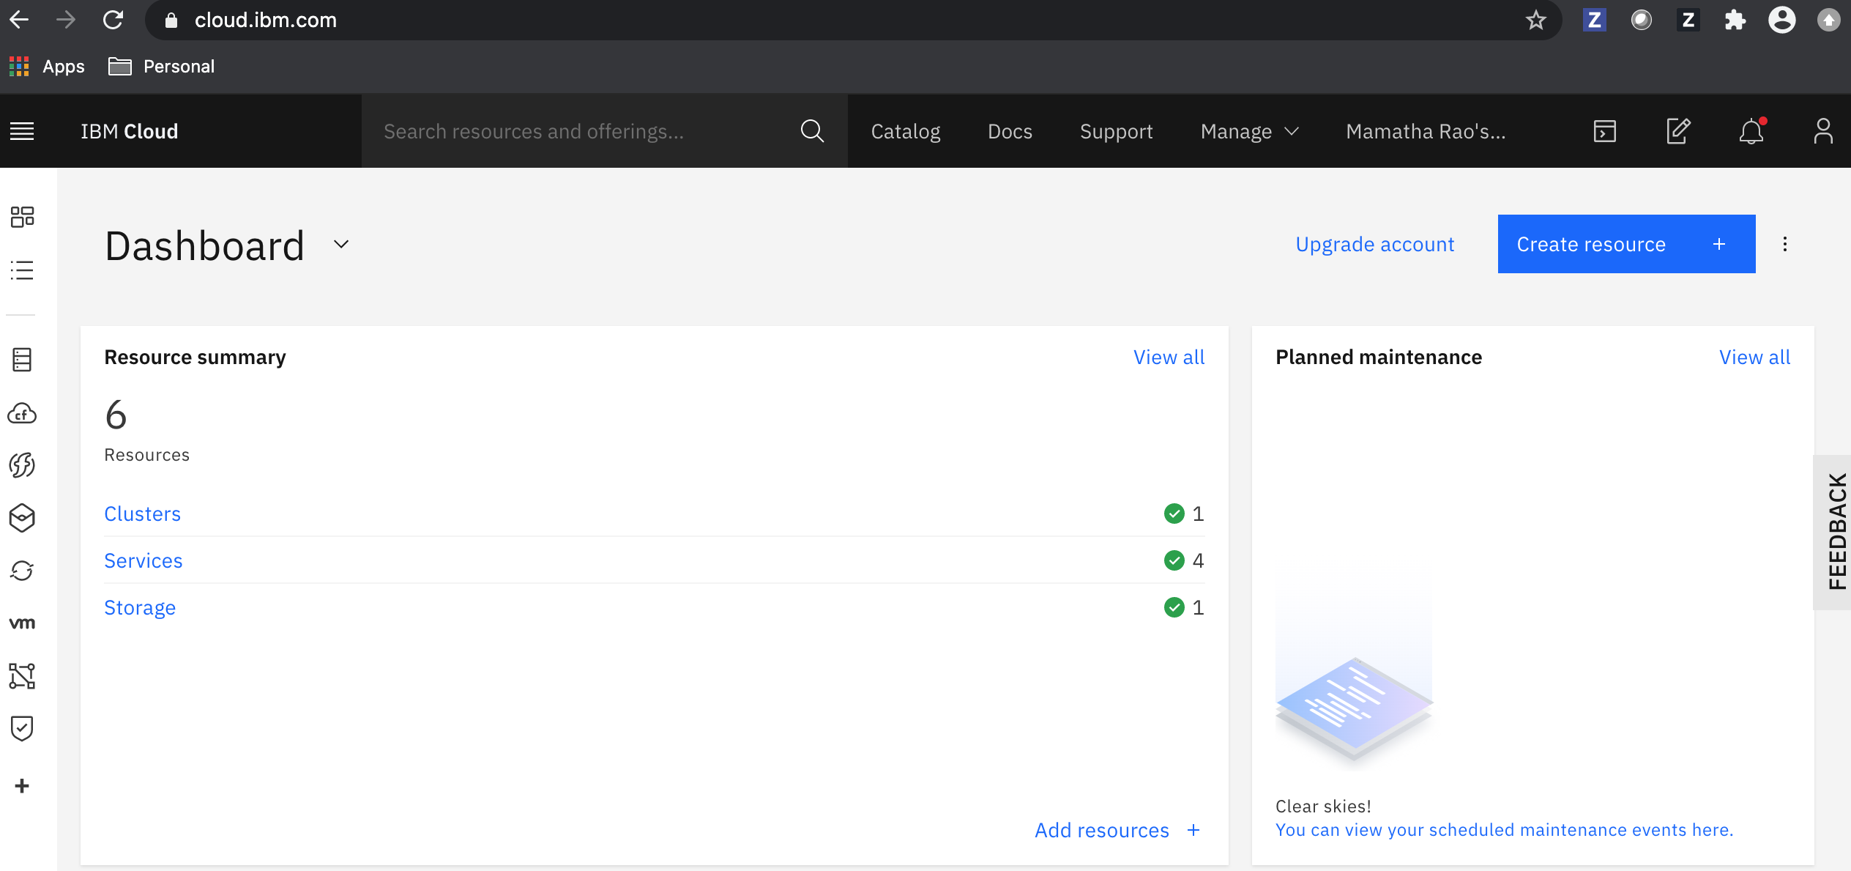Open the notifications bell
Screen dimensions: 1851x871
tap(1751, 132)
